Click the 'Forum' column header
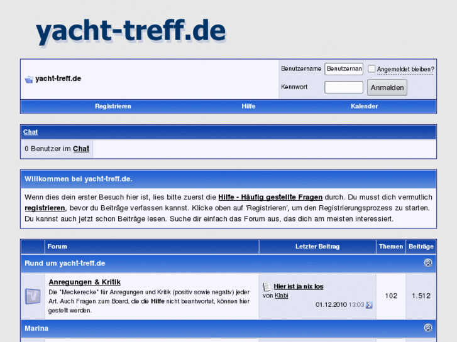Screen dimensions: 457x342 (x=57, y=247)
